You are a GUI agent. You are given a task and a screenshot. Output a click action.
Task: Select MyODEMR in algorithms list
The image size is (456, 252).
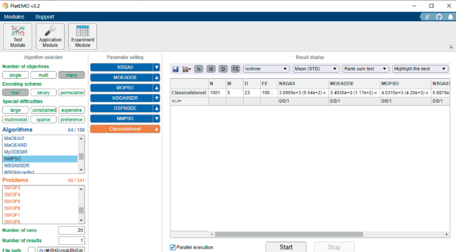click(x=40, y=152)
